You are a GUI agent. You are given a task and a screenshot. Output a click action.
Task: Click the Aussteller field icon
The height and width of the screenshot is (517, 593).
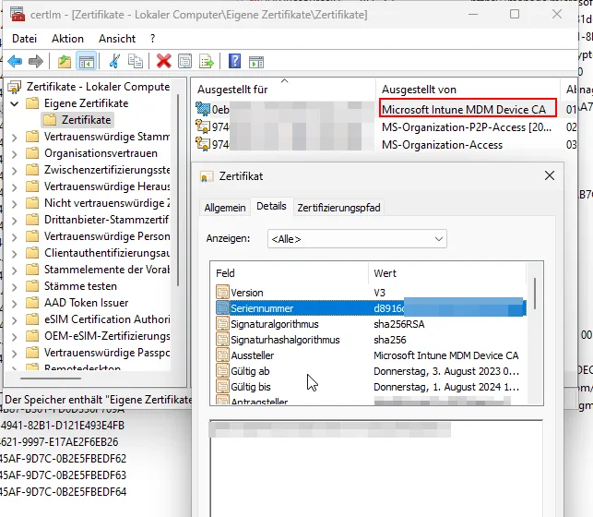(x=222, y=355)
